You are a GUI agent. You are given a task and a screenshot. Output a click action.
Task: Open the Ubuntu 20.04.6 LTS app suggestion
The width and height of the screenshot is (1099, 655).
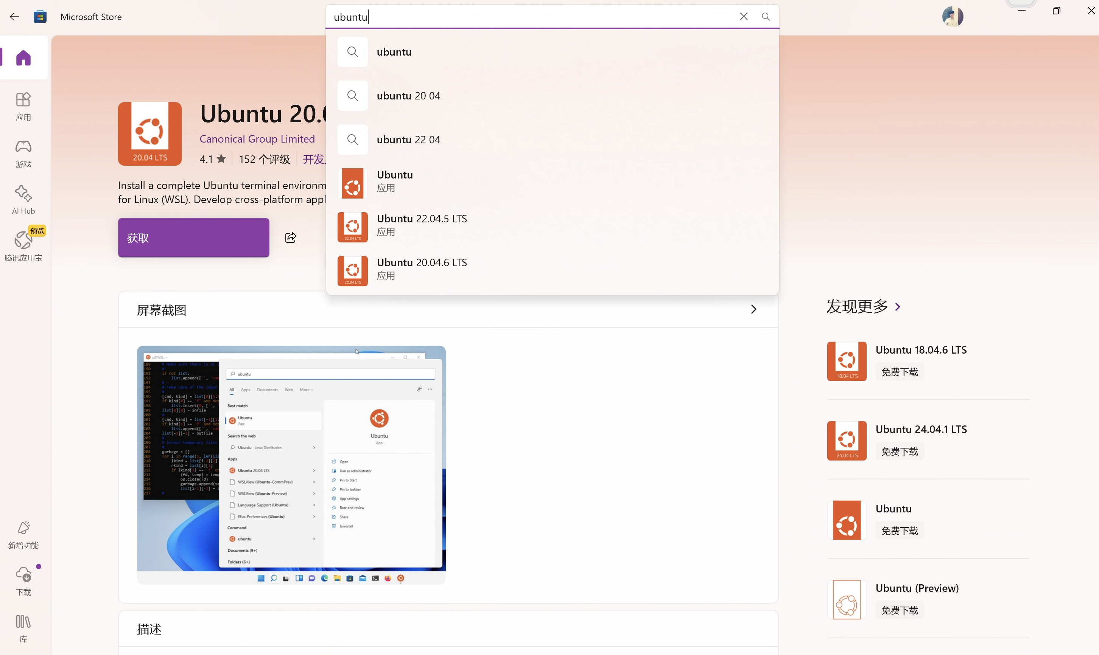coord(553,270)
